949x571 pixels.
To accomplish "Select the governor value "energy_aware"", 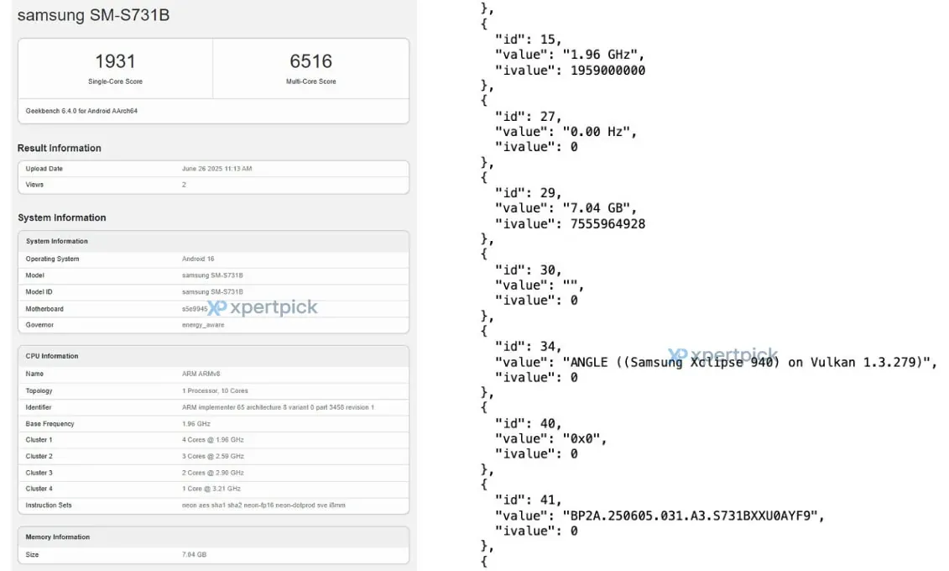I will pyautogui.click(x=203, y=325).
